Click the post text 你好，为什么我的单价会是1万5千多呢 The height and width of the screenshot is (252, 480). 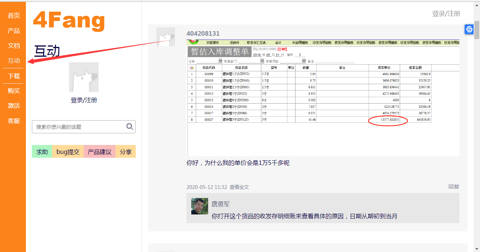click(x=238, y=163)
